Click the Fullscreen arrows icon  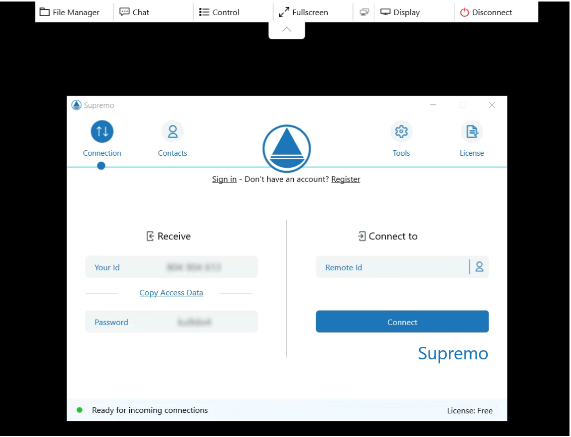[284, 12]
